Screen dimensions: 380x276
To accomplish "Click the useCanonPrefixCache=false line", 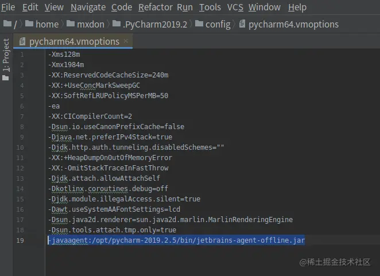I will [116, 126].
